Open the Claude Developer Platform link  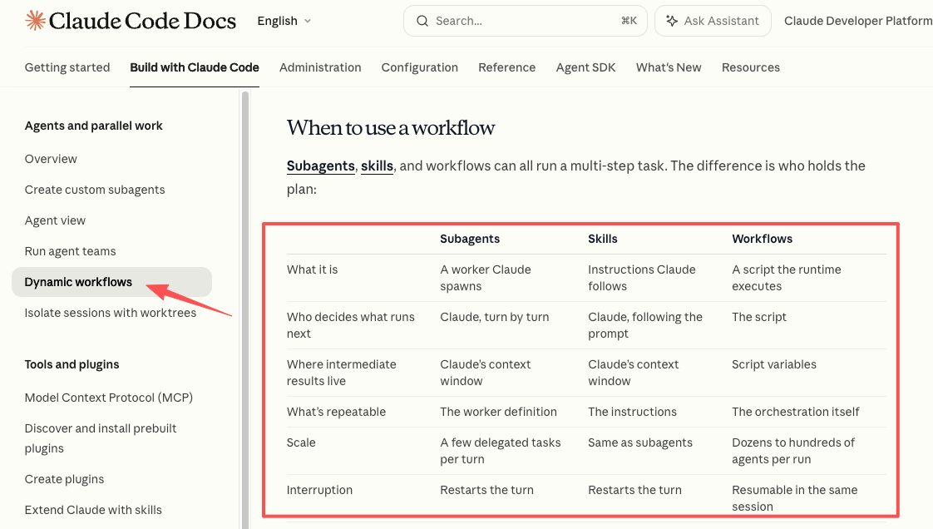pos(858,21)
